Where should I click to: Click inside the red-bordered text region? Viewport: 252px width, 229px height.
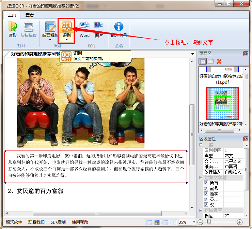(x=96, y=167)
